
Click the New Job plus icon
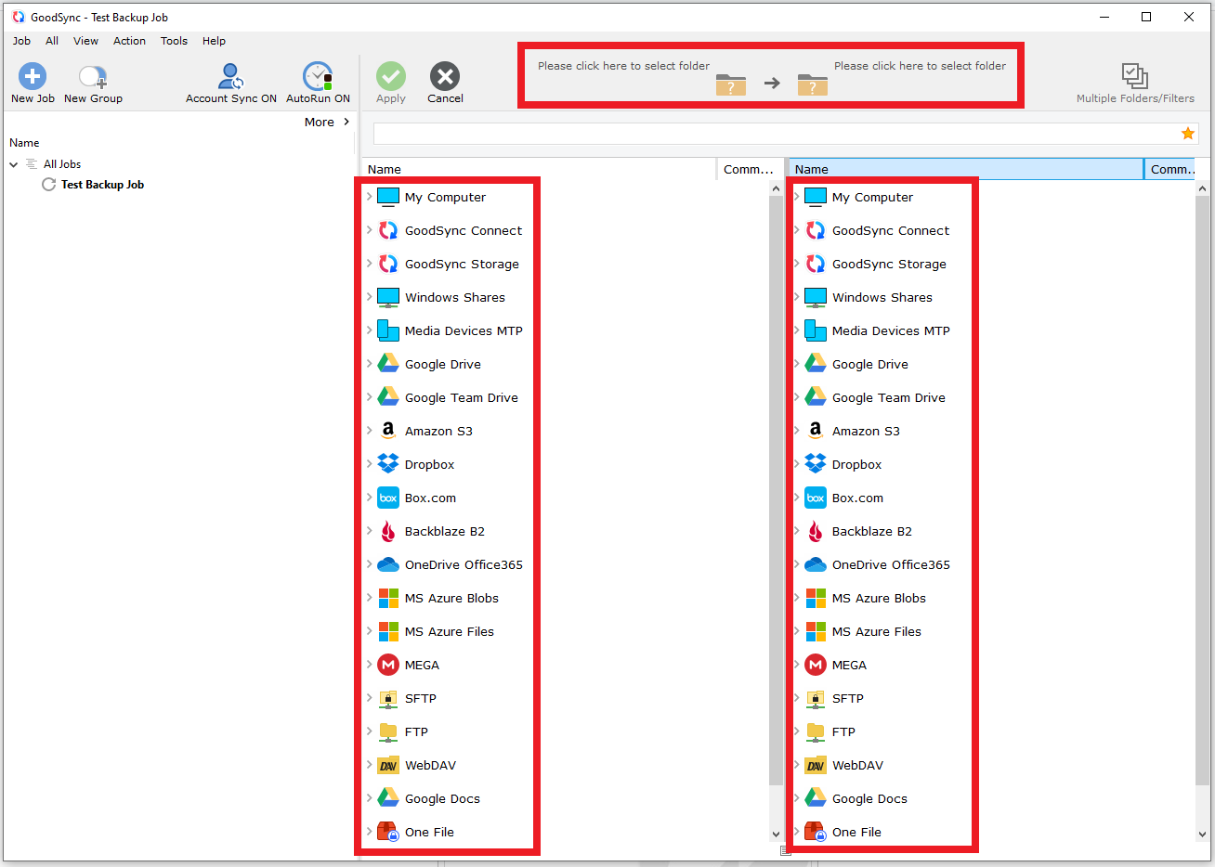(x=33, y=76)
